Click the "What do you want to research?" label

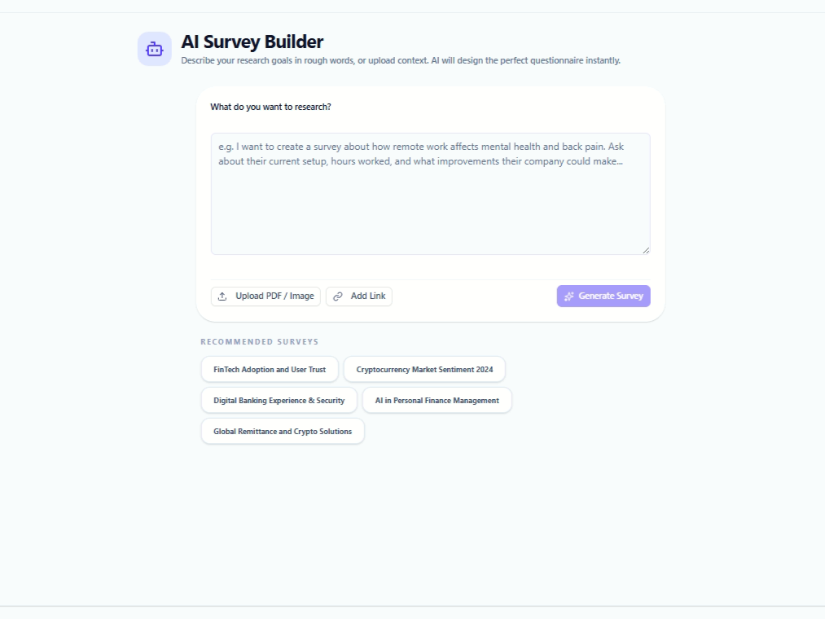(x=270, y=108)
